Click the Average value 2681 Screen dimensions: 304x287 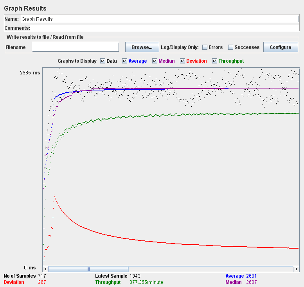[x=251, y=276]
